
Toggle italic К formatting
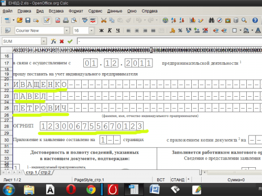pyautogui.click(x=110, y=31)
